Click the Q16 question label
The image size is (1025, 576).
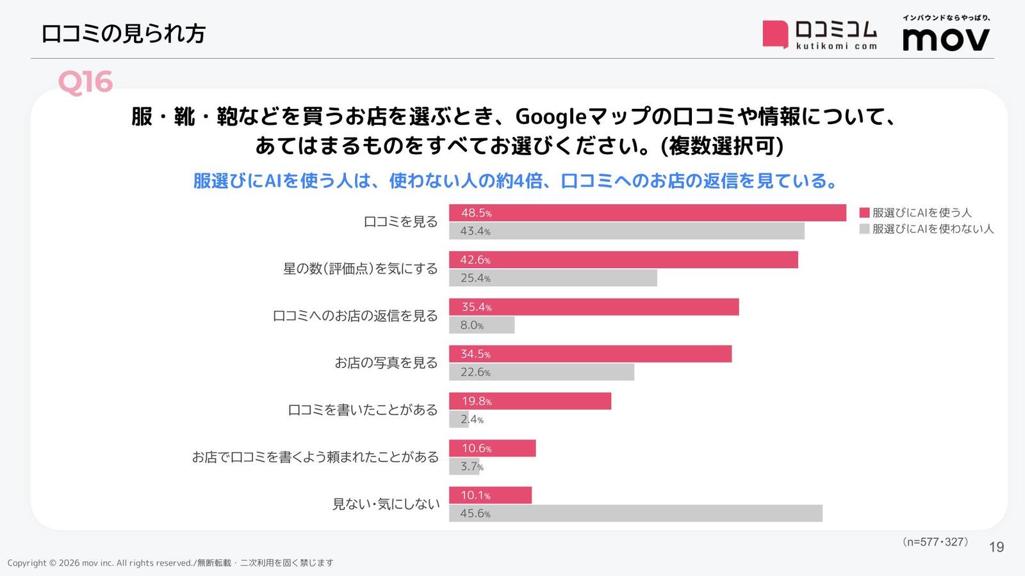coord(85,82)
